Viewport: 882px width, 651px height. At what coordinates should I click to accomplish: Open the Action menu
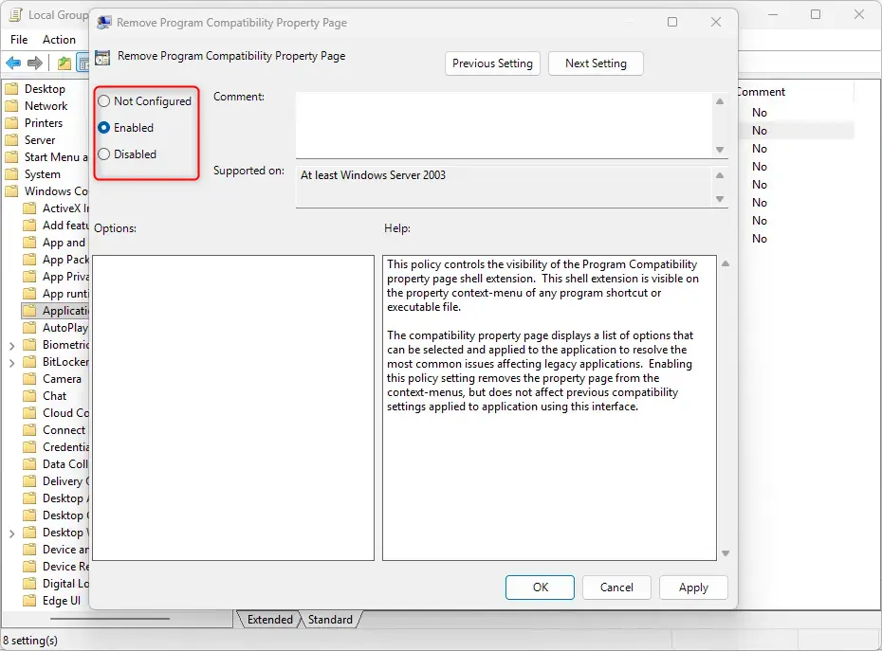coord(59,40)
